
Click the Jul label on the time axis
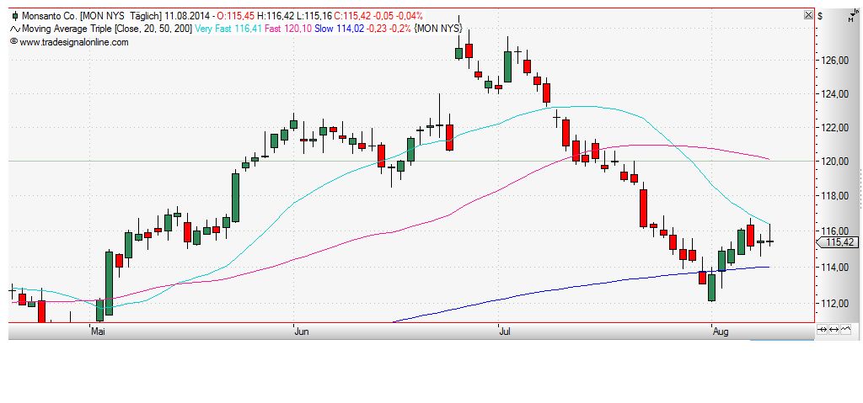coord(505,331)
